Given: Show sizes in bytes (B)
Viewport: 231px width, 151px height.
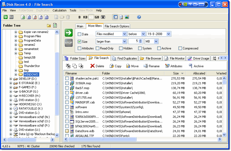Looking at the screenshot, I should tap(80, 17).
